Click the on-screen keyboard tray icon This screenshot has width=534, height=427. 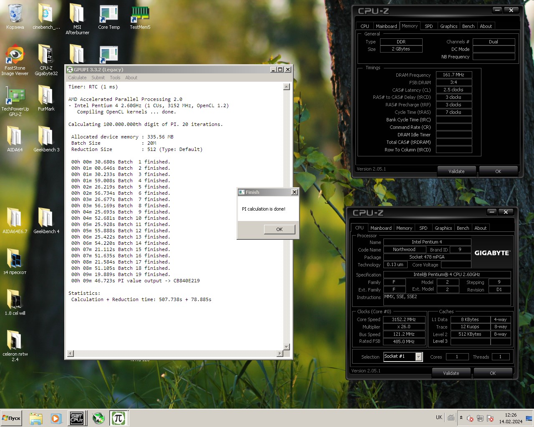451,417
